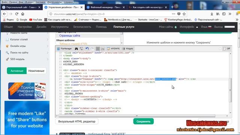Toggle line numbers icon in the editor toolbar

(x=98, y=49)
